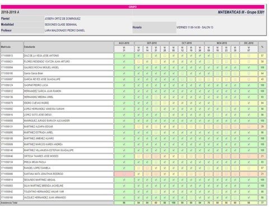Viewport: 269px width, 208px height.
Task: Toggle Garcia Reyes's OCT 12 attendance checkbox
Action: (182, 80)
